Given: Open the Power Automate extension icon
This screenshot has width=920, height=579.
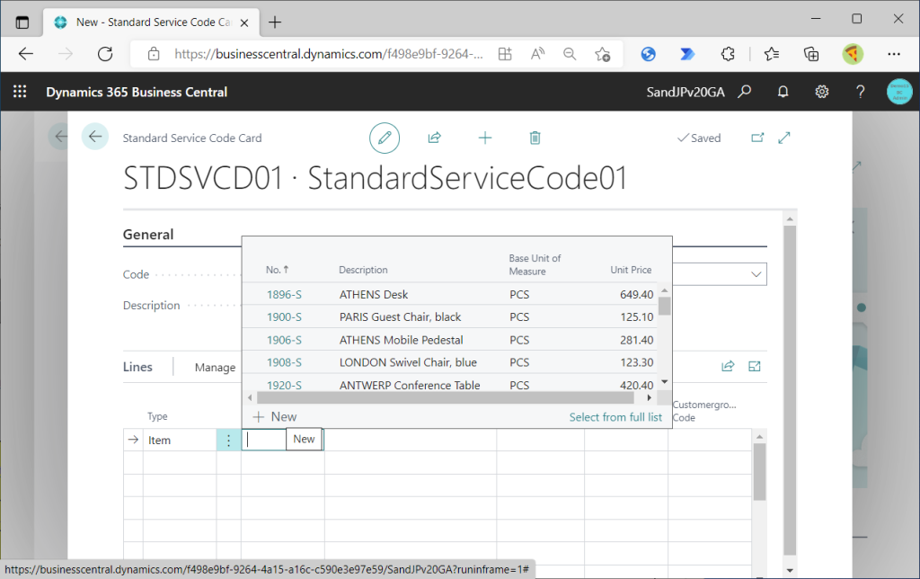Looking at the screenshot, I should (x=687, y=54).
